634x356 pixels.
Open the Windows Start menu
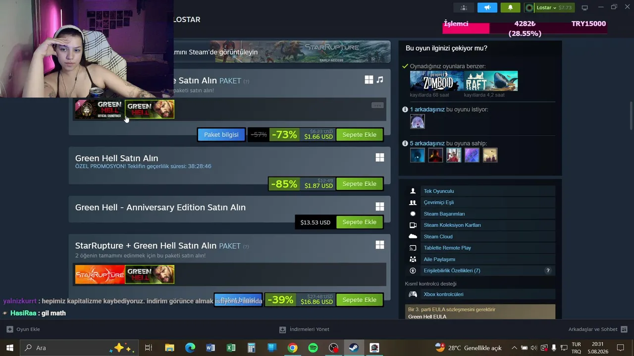point(9,348)
